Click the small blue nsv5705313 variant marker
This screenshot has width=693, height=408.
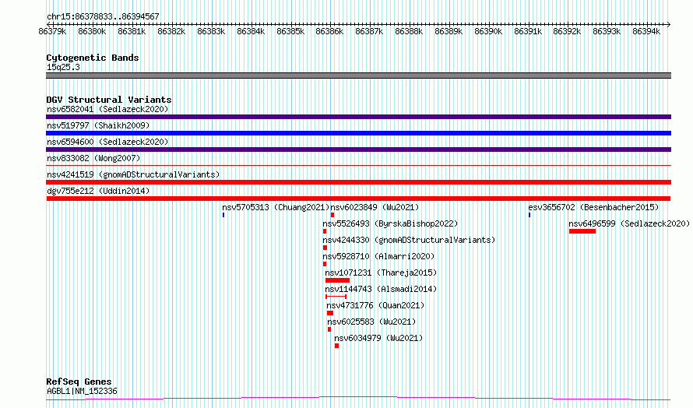(x=223, y=215)
